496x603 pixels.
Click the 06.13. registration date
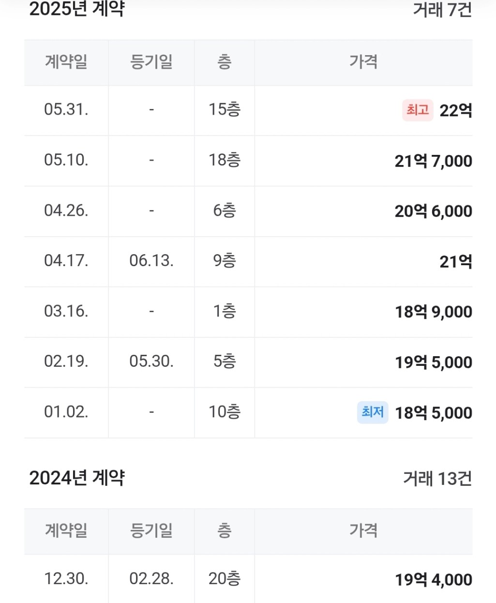(151, 261)
